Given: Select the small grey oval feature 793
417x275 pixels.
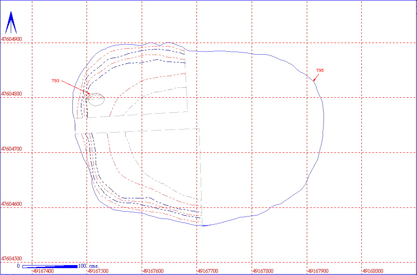Looking at the screenshot, I should click(96, 100).
